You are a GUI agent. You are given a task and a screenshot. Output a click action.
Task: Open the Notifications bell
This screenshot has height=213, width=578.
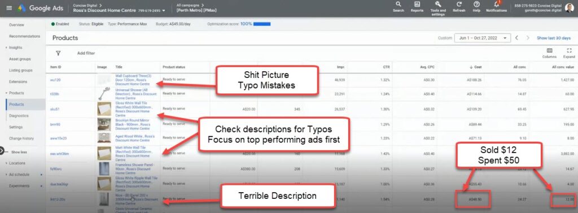(496, 5)
